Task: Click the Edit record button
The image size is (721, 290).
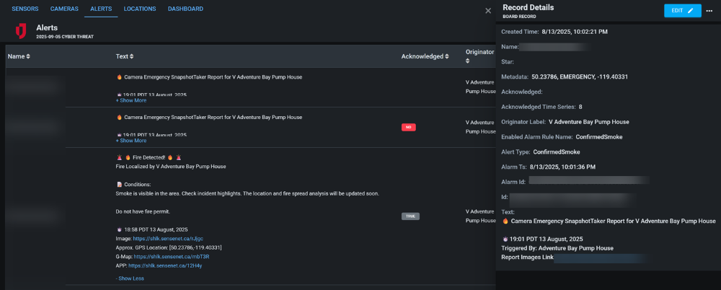Action: coord(682,10)
